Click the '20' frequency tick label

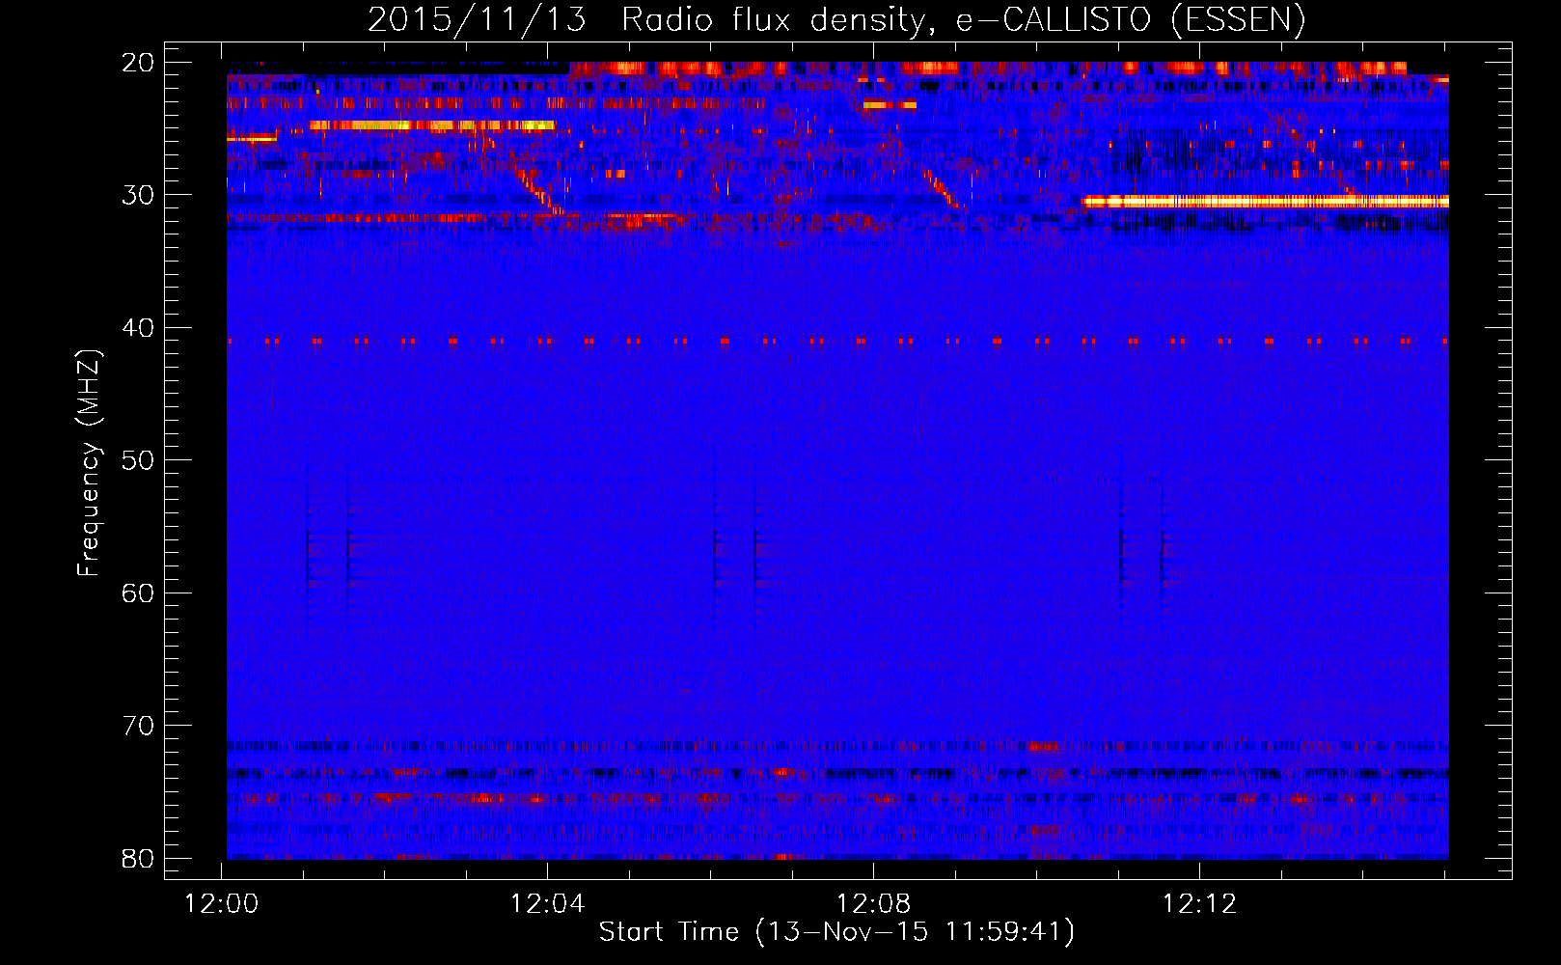click(138, 63)
